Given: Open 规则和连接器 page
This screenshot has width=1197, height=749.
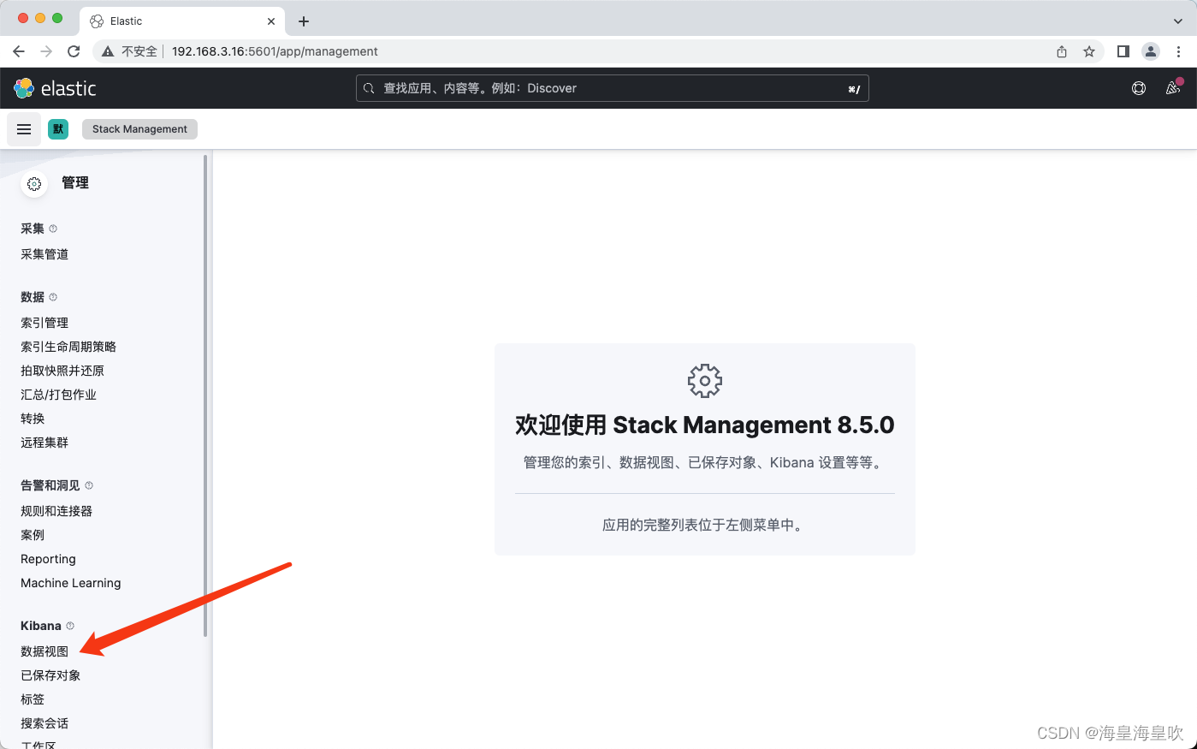Looking at the screenshot, I should click(56, 511).
